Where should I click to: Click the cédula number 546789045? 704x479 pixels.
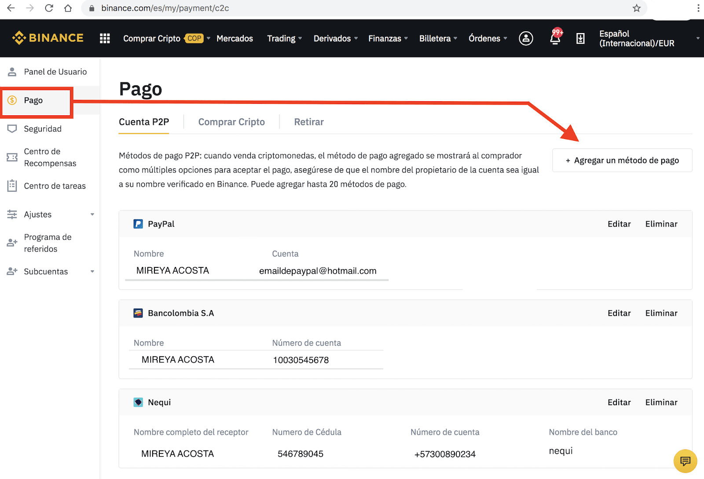click(x=301, y=453)
